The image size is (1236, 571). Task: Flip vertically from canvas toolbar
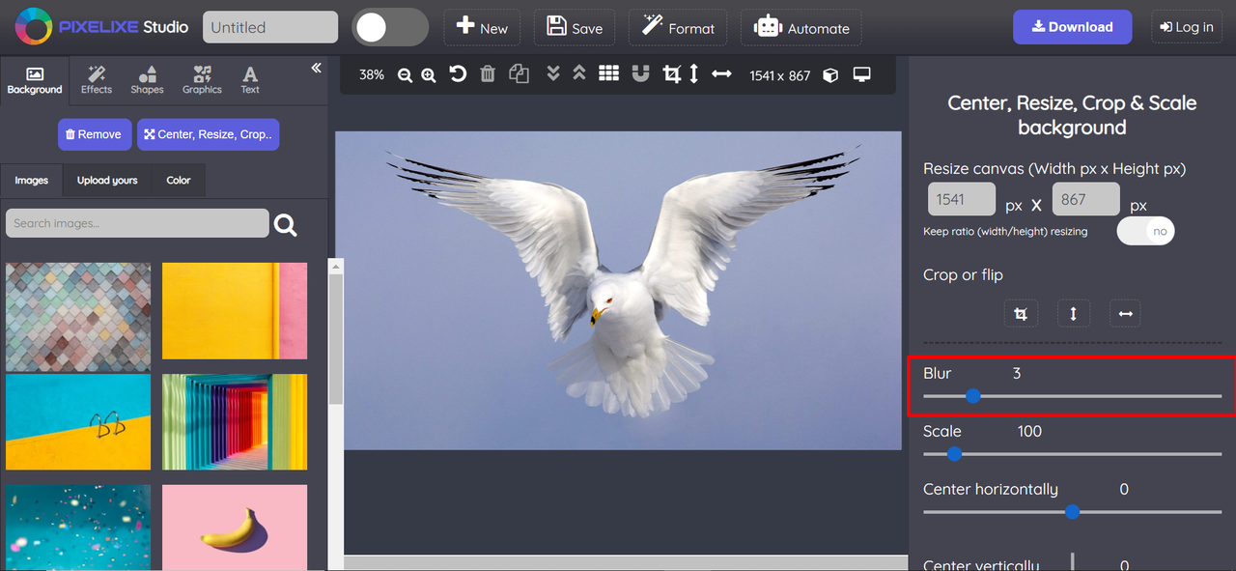[693, 74]
